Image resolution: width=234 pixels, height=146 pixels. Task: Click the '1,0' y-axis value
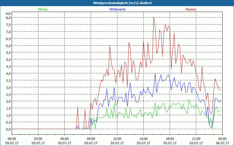8,115
